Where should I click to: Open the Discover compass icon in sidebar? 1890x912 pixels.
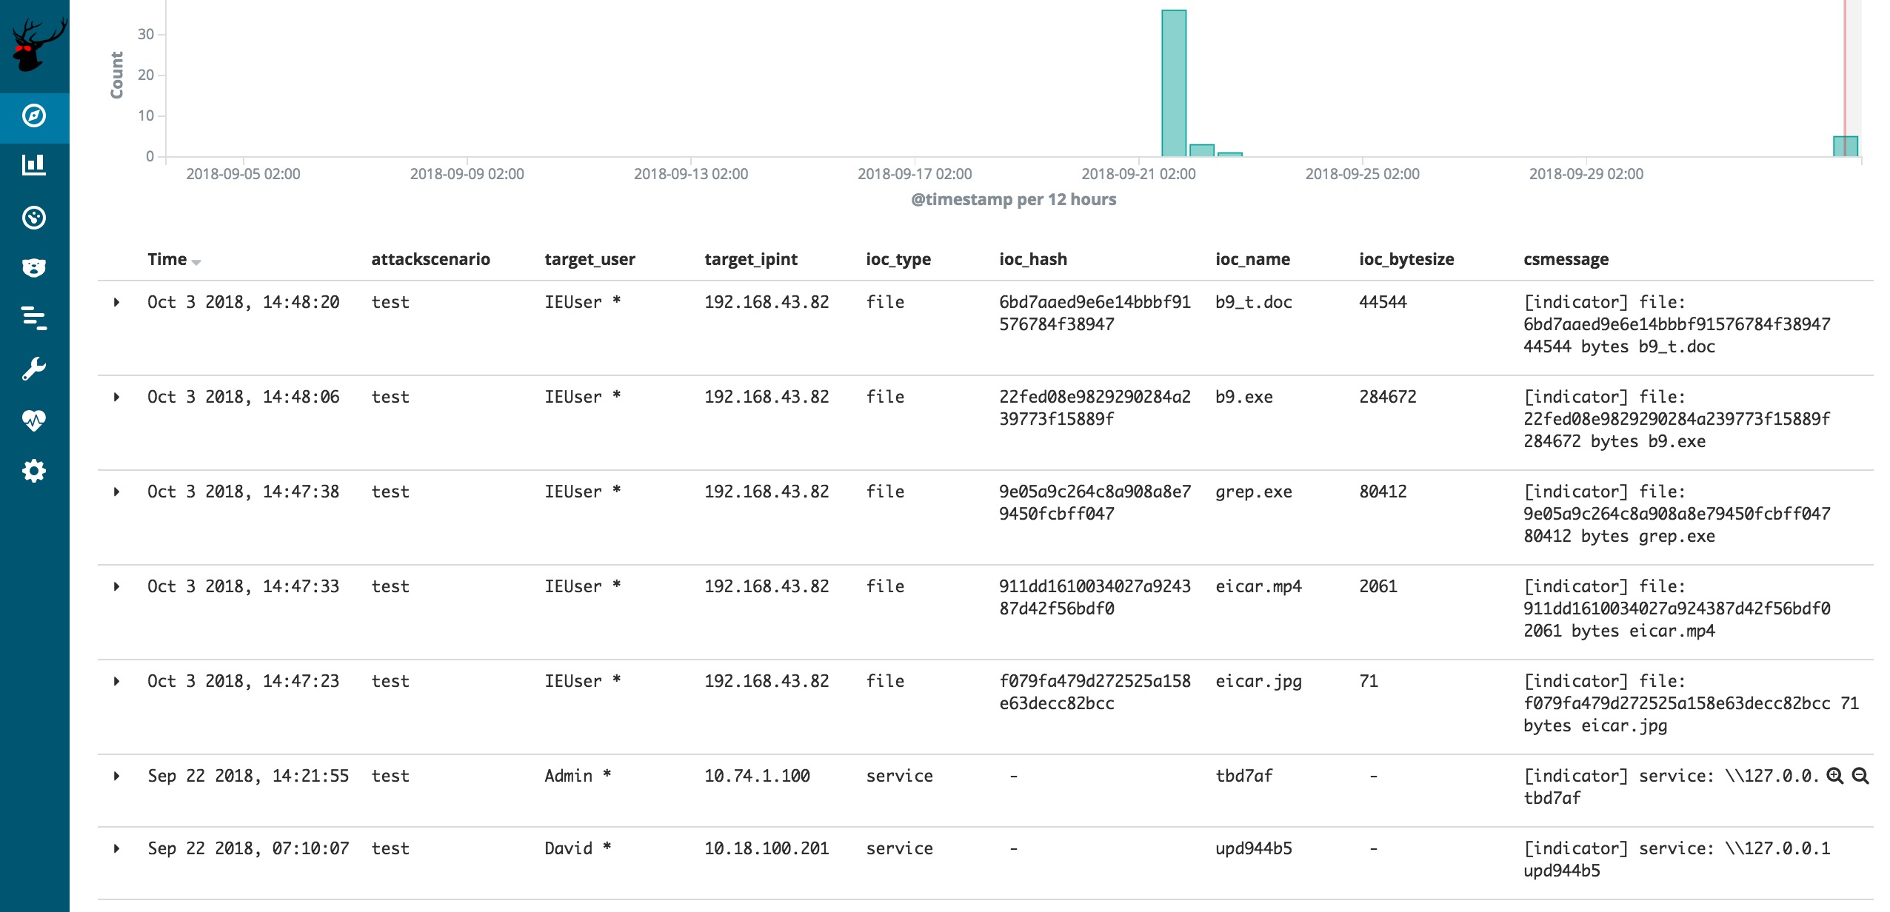[34, 115]
